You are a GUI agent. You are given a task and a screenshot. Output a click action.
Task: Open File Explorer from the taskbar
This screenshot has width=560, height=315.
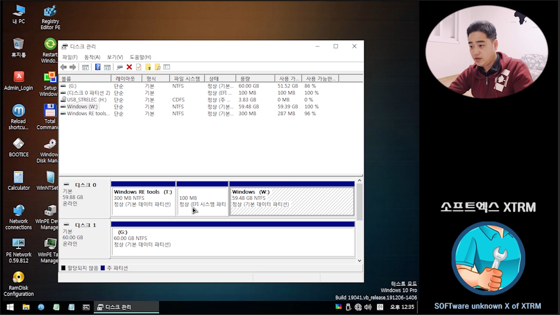pyautogui.click(x=26, y=307)
